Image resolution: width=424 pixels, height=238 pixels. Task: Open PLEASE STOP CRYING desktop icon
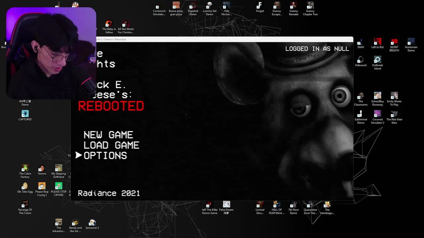pyautogui.click(x=59, y=189)
